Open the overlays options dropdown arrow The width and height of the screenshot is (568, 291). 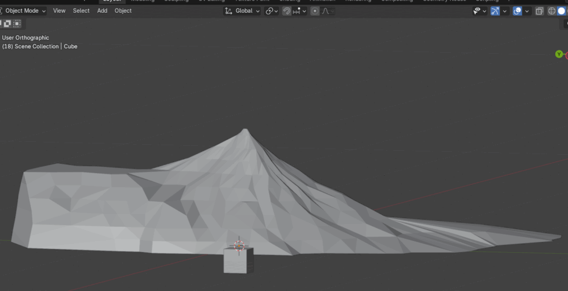(527, 11)
